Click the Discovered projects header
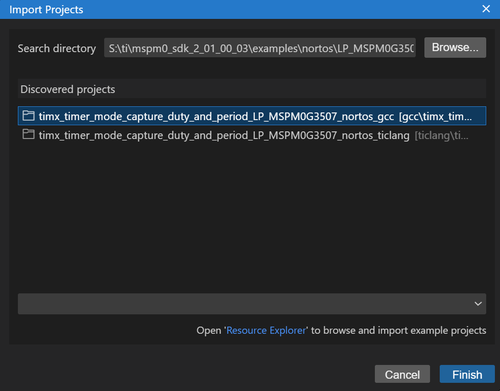The height and width of the screenshot is (391, 500). [x=67, y=89]
